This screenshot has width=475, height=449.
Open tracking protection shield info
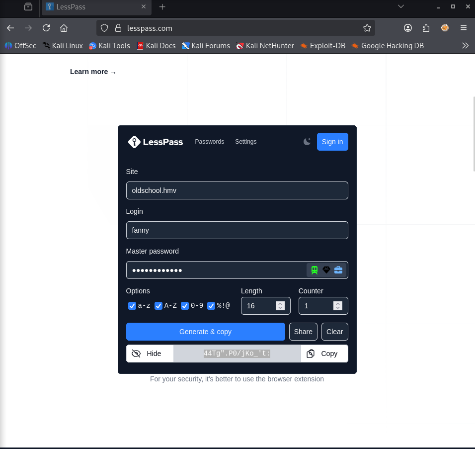104,28
